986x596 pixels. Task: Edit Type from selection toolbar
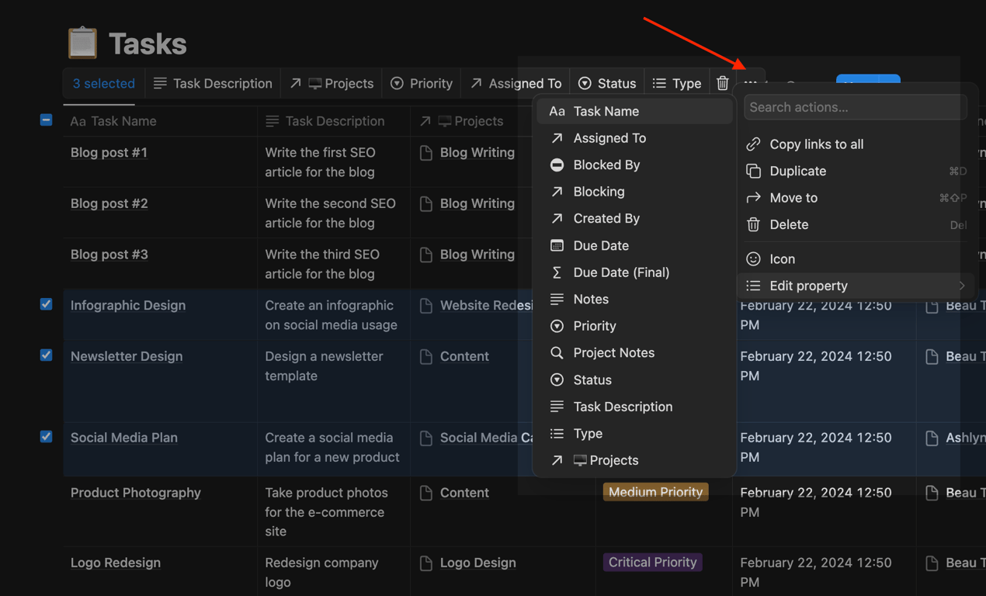[x=676, y=83]
